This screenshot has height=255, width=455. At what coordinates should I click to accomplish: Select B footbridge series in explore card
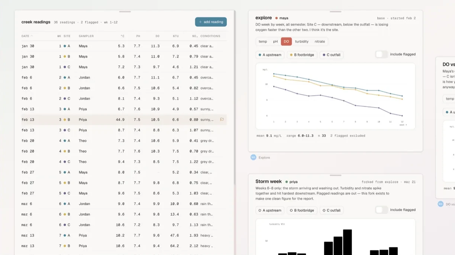pyautogui.click(x=302, y=55)
